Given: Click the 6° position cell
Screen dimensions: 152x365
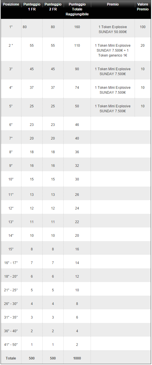Looking at the screenshot, I should point(11,125).
